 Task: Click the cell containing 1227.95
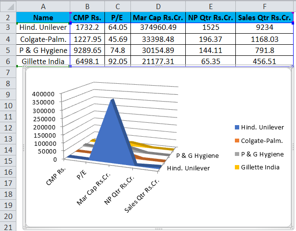coord(87,39)
